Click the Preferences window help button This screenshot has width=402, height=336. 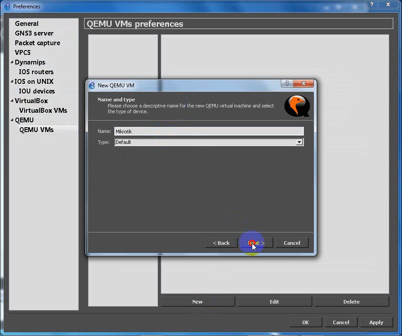pos(371,4)
